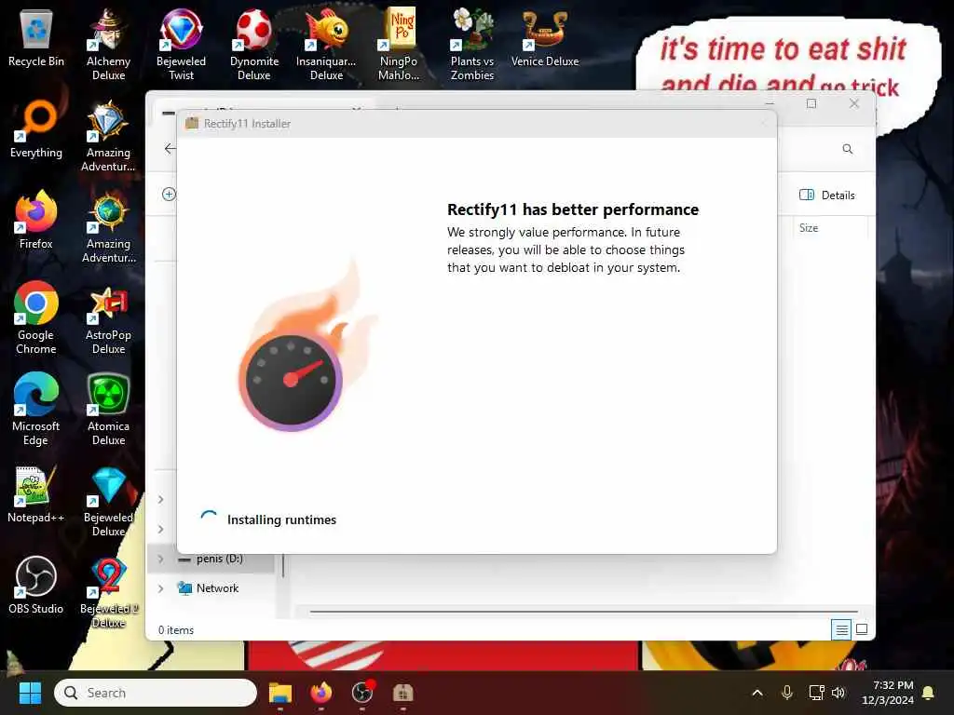Close the File Explorer window
954x715 pixels.
[x=854, y=103]
